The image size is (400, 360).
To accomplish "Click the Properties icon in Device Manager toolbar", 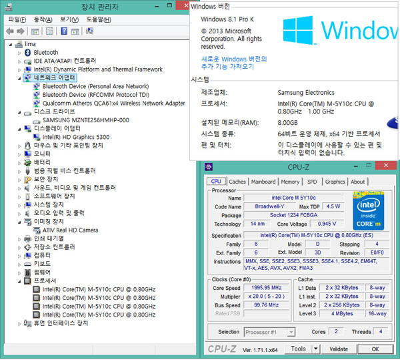I will pyautogui.click(x=49, y=31).
